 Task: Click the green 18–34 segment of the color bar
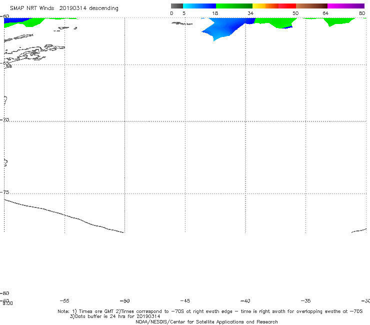tap(234, 6)
